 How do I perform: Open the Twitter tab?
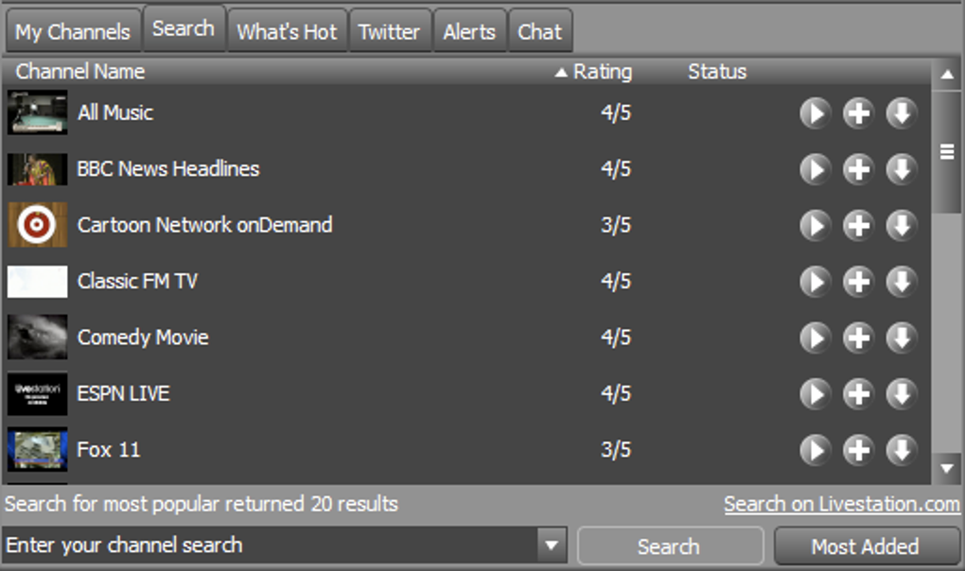390,31
